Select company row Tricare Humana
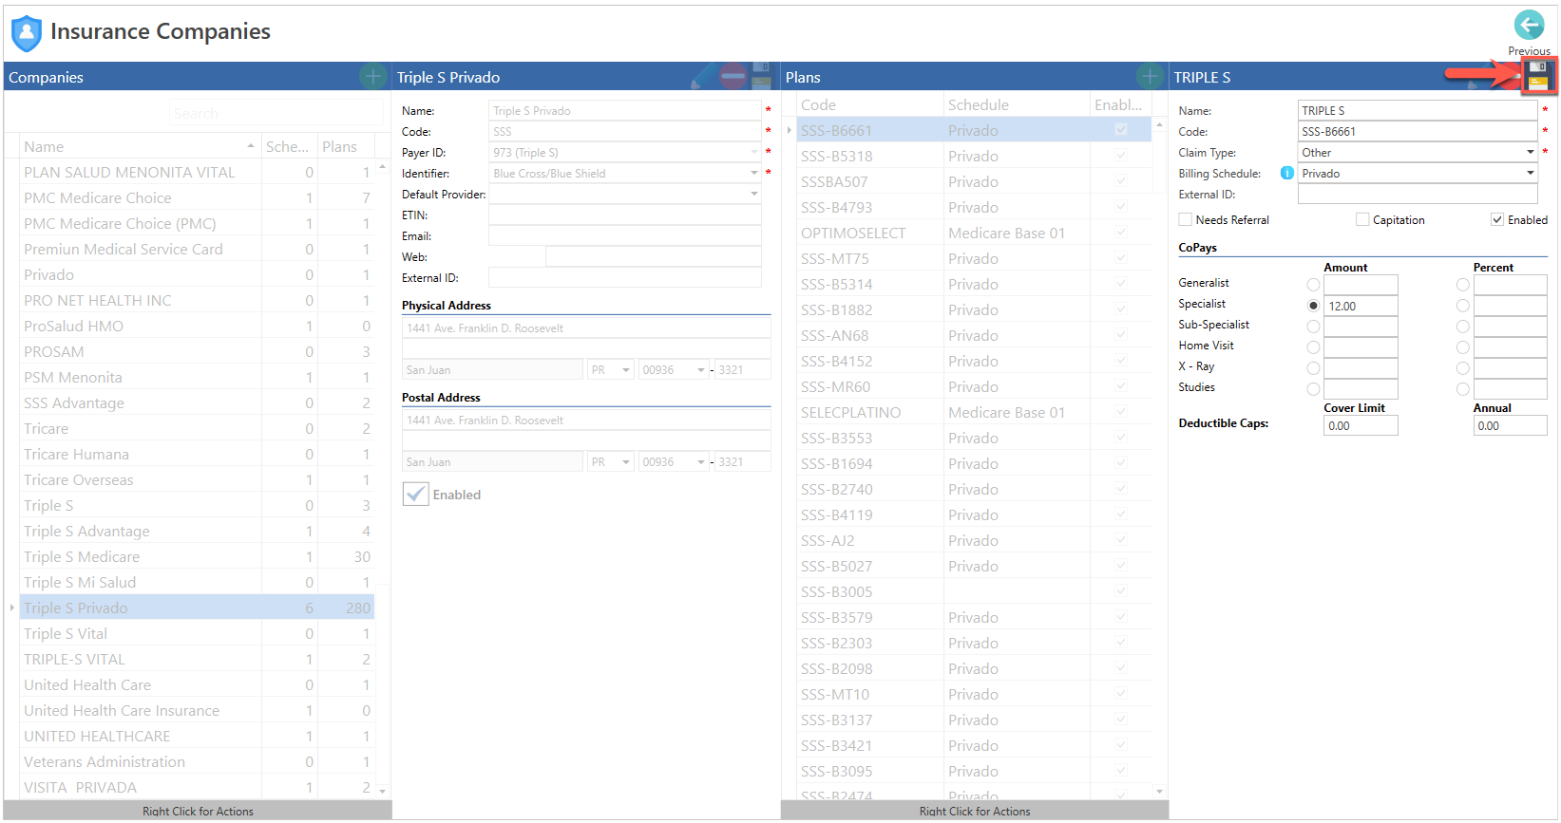1561x823 pixels. pyautogui.click(x=197, y=454)
